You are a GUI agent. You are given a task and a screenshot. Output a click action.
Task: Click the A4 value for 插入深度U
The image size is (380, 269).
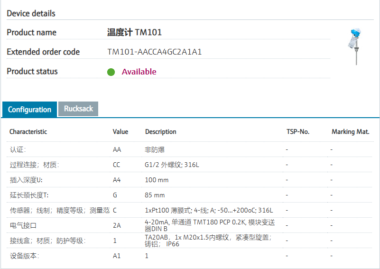pyautogui.click(x=117, y=180)
